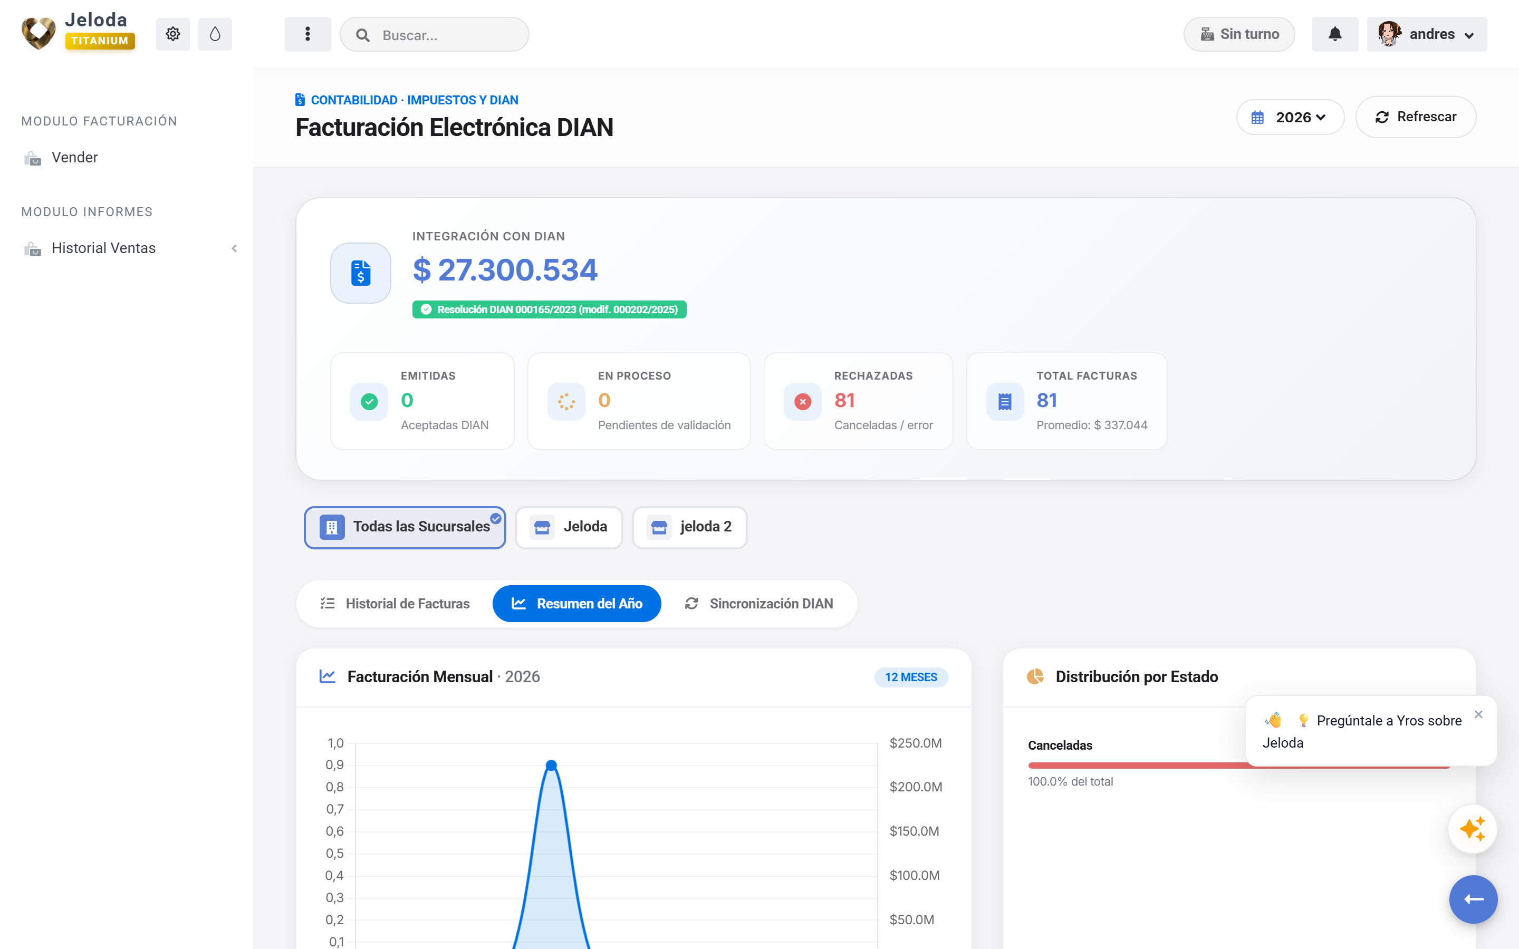Click the Total Facturas receipt icon
The height and width of the screenshot is (949, 1519).
point(1005,402)
